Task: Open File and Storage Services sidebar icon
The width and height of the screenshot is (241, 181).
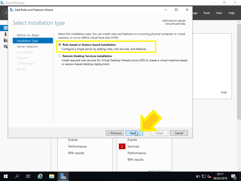Action: pos(5,46)
